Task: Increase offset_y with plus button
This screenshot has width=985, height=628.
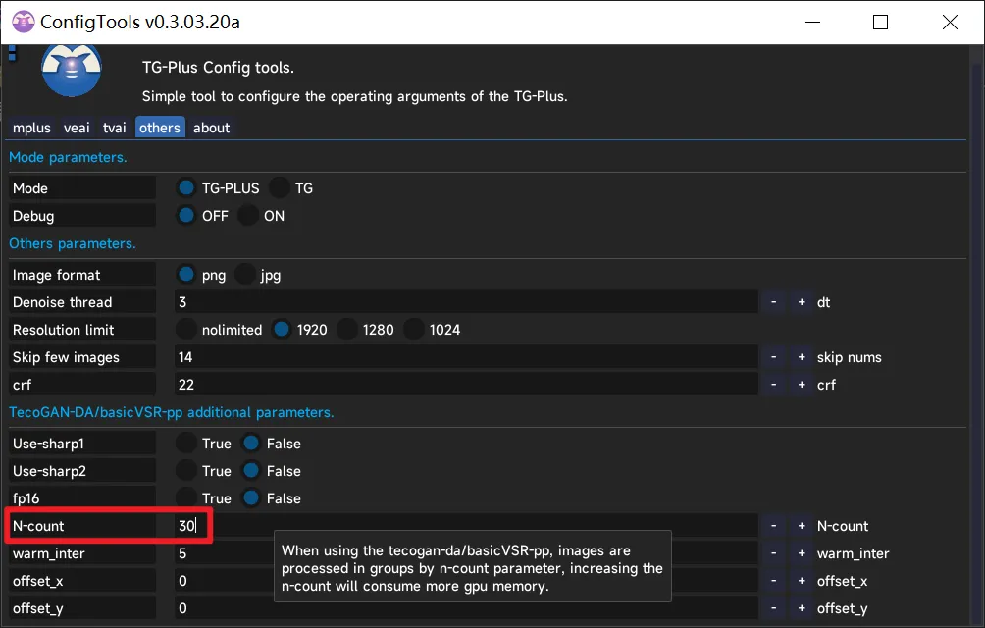Action: 801,608
